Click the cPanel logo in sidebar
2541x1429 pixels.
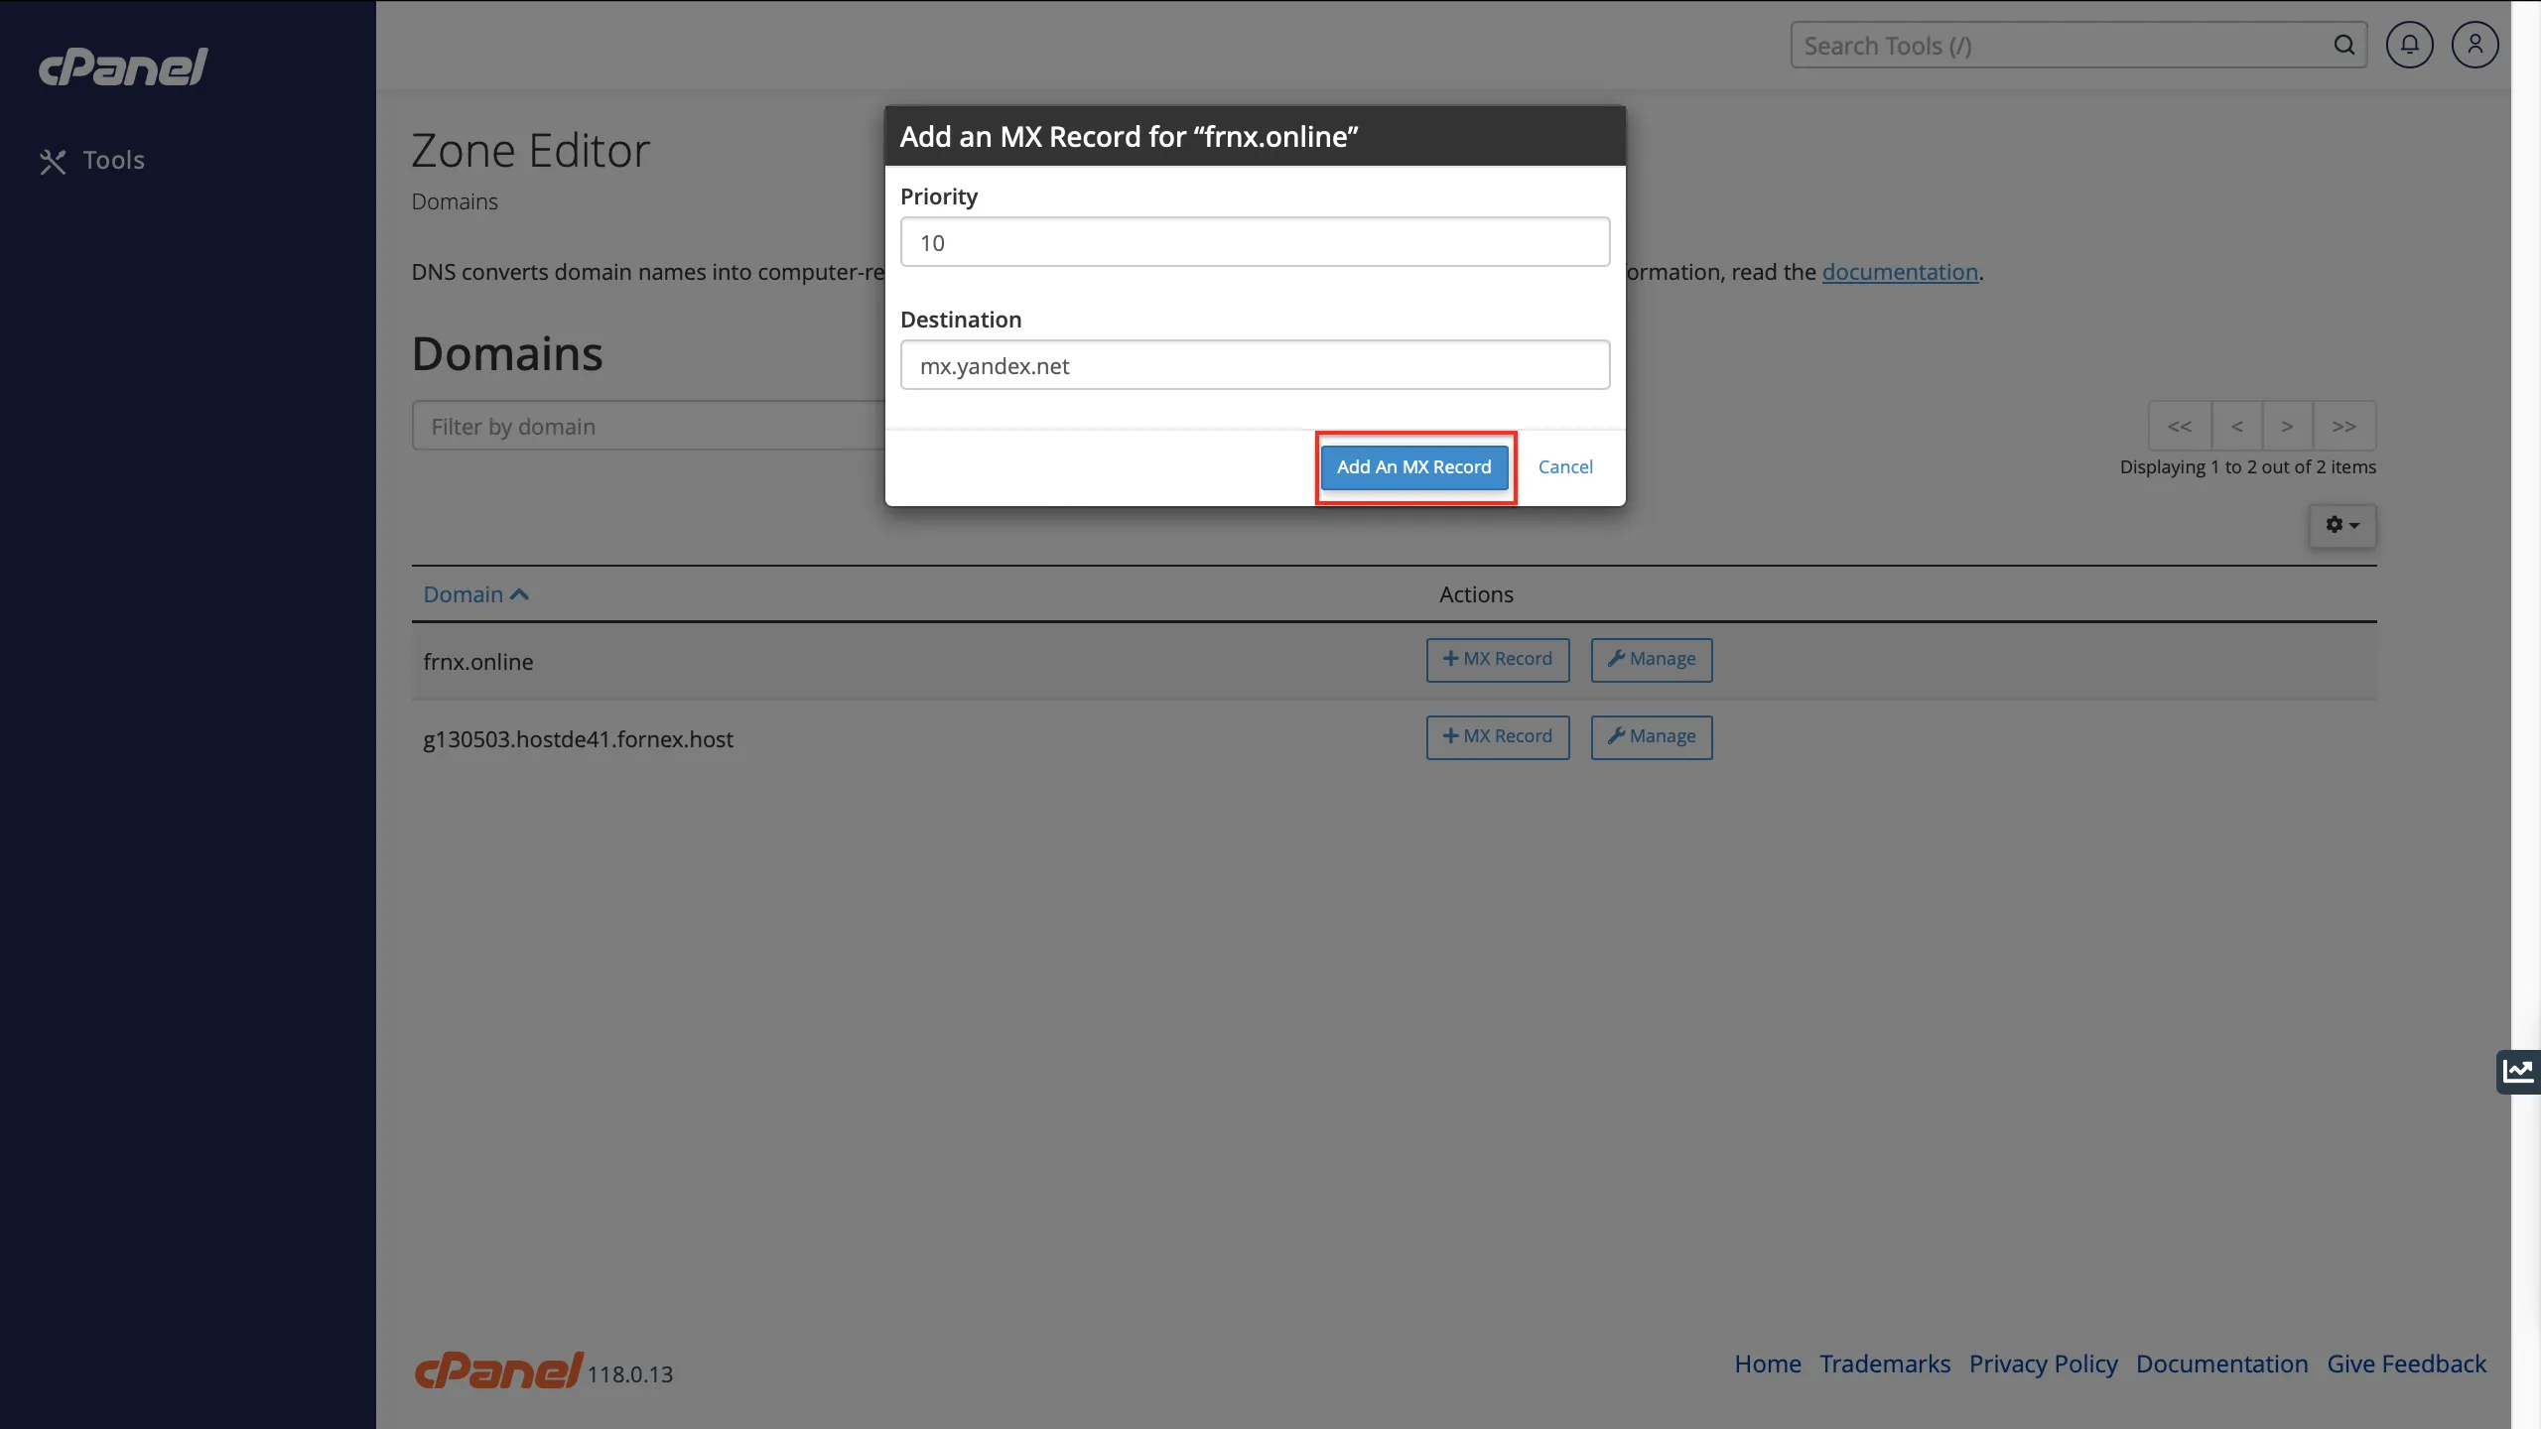click(123, 67)
